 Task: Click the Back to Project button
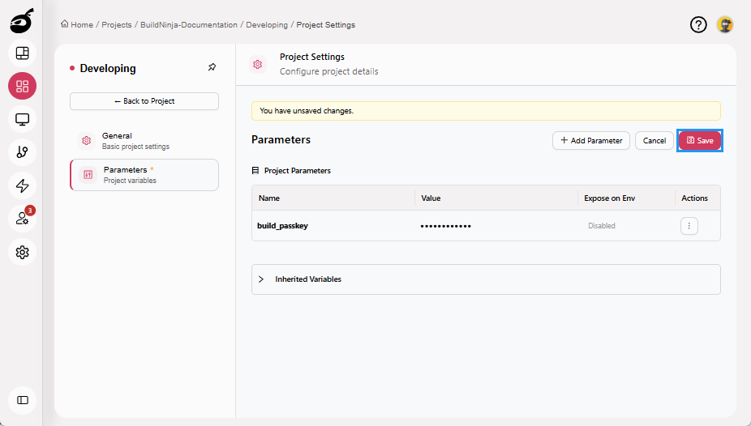144,101
